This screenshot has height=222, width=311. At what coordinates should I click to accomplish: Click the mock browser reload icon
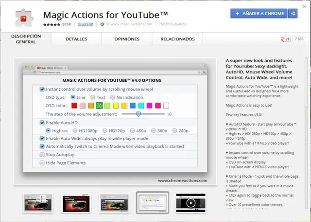coord(35,73)
